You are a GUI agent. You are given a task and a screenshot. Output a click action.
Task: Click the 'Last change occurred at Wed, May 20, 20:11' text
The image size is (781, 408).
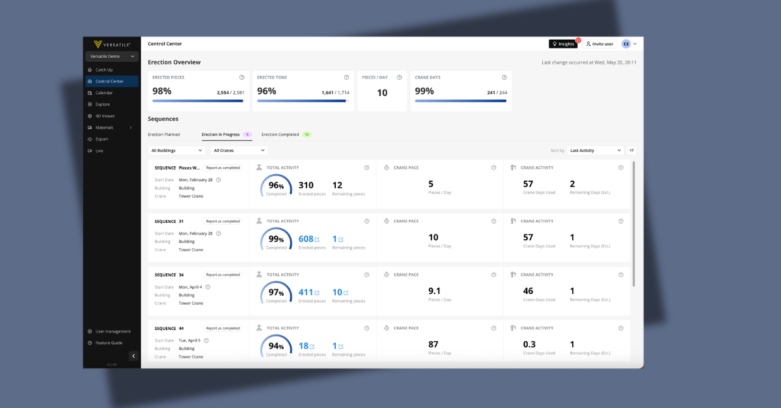coord(589,62)
